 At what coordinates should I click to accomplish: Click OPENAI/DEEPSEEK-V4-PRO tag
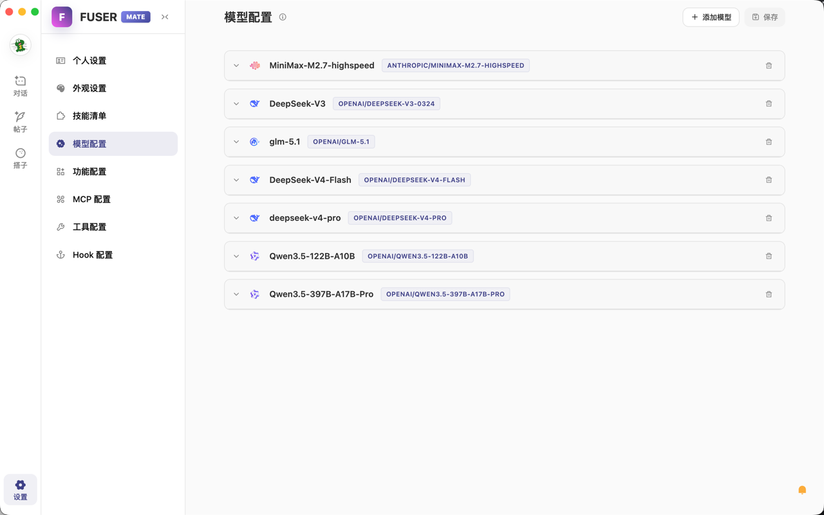click(x=400, y=218)
